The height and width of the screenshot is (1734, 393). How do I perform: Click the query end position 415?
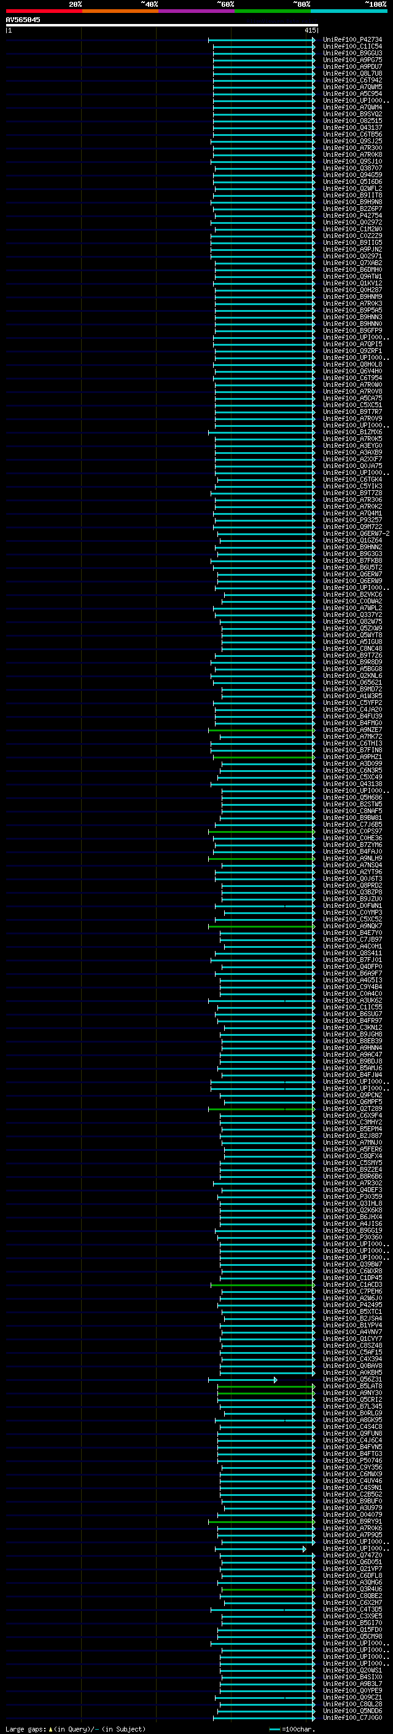click(x=309, y=30)
